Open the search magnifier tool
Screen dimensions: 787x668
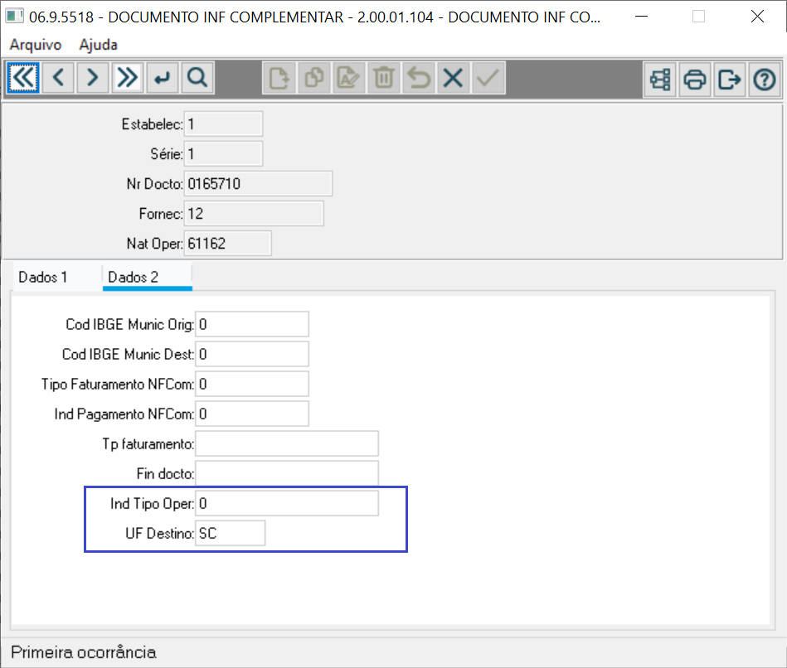197,78
